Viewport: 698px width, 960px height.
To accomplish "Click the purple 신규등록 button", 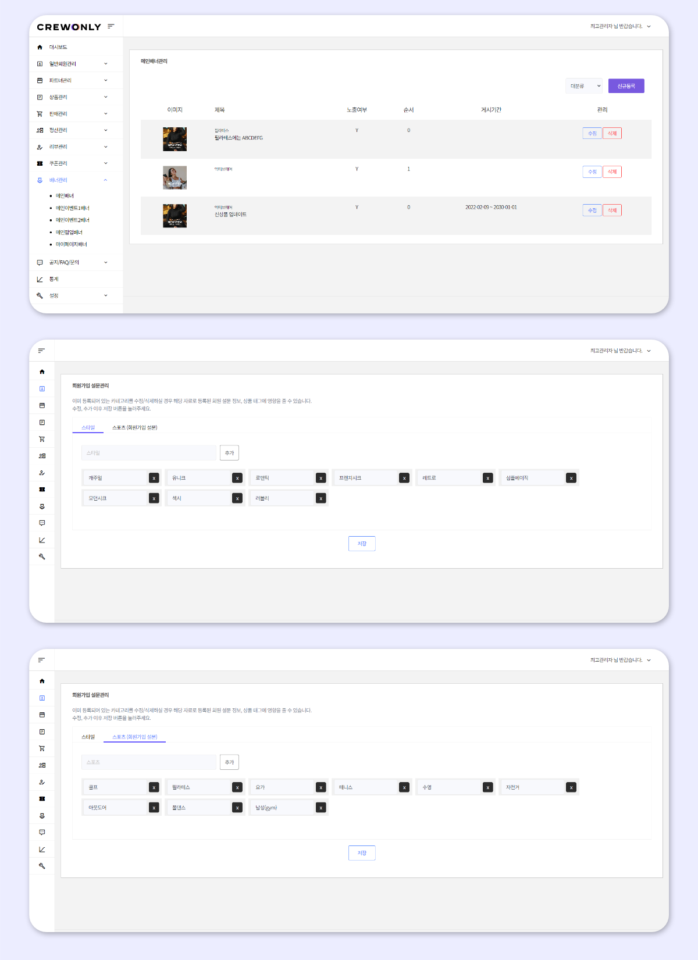I will coord(626,86).
